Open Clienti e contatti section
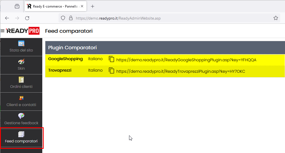 (x=21, y=101)
